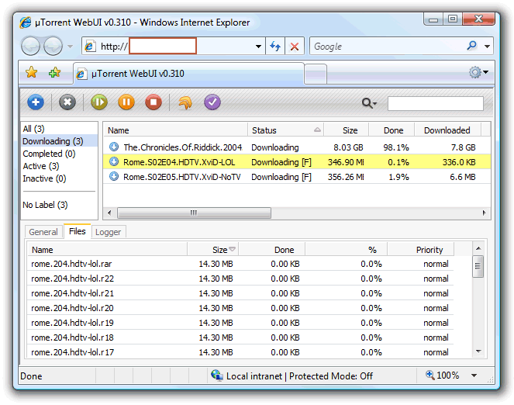Open the Favorites Center star icon
The height and width of the screenshot is (405, 514).
point(32,72)
